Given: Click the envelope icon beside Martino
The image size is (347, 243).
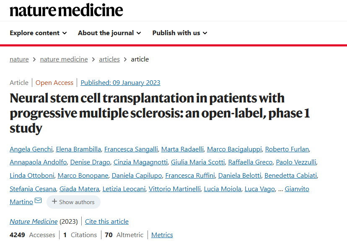Looking at the screenshot, I should [x=38, y=201].
